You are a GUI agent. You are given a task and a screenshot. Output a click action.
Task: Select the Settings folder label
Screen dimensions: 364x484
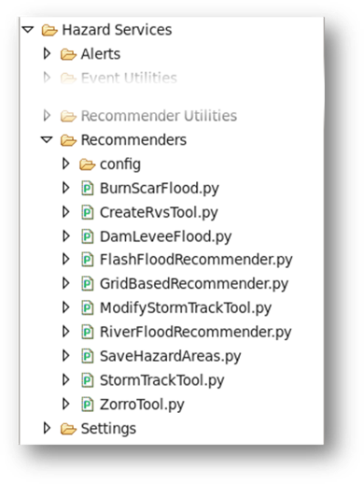[x=108, y=429]
